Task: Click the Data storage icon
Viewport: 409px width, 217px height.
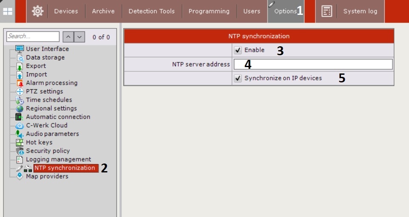Action: 20,57
